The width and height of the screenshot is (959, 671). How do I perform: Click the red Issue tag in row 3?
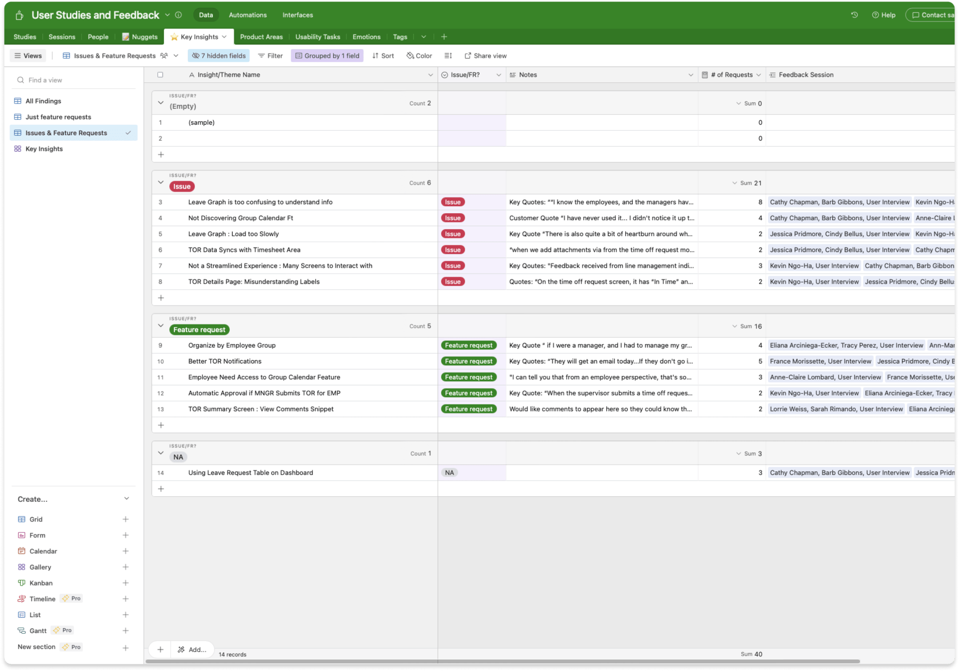pos(453,202)
